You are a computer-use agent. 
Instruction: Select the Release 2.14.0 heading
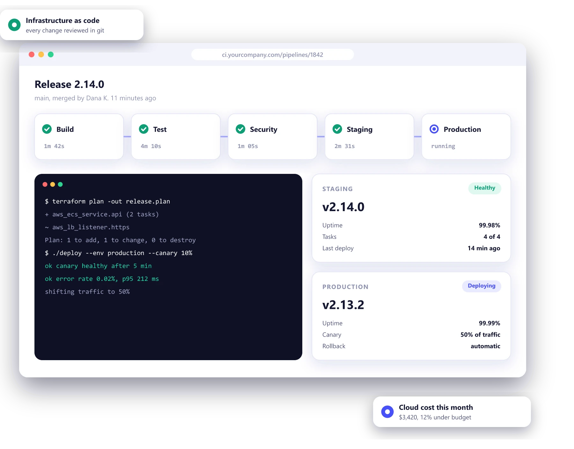[x=70, y=84]
